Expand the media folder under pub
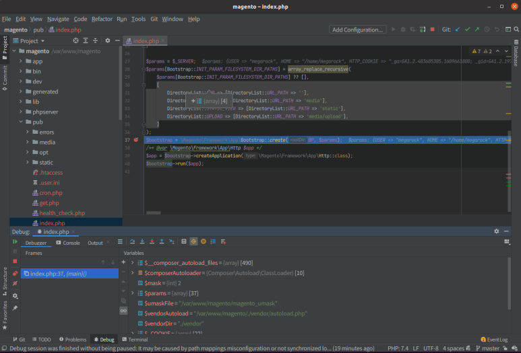521x353 pixels. coord(27,142)
